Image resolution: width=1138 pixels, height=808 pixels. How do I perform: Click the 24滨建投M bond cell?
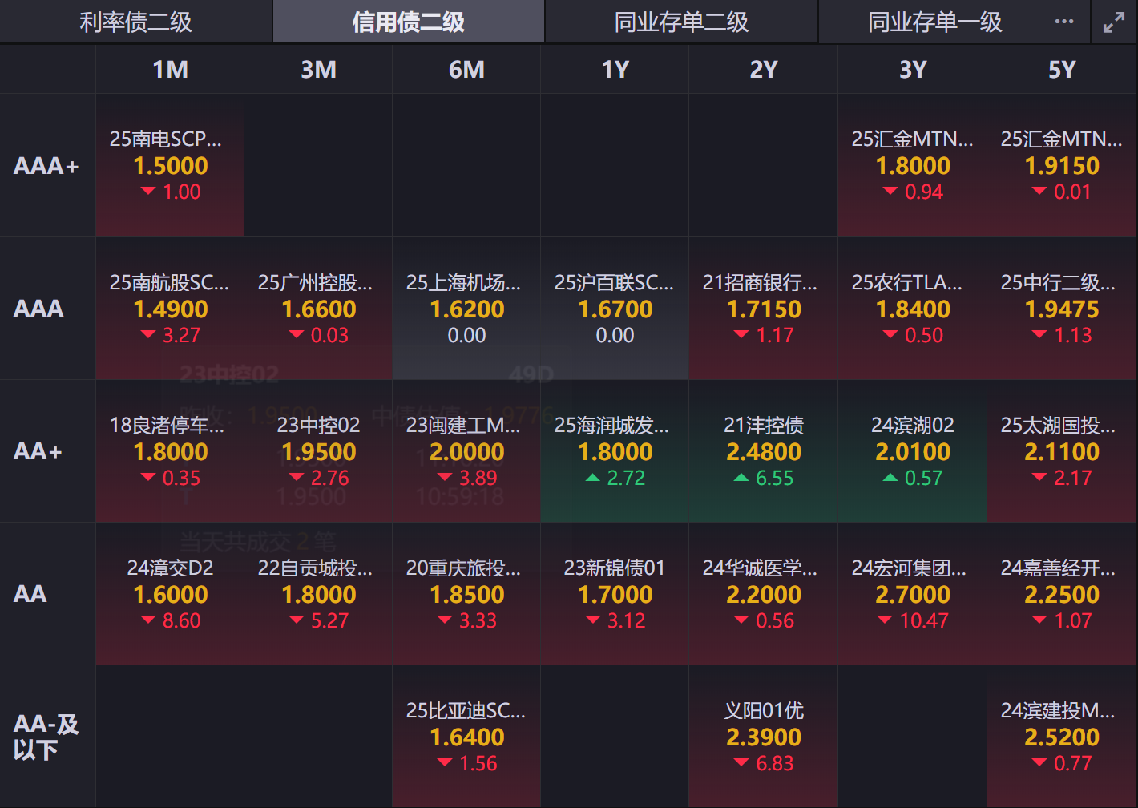tap(1061, 736)
